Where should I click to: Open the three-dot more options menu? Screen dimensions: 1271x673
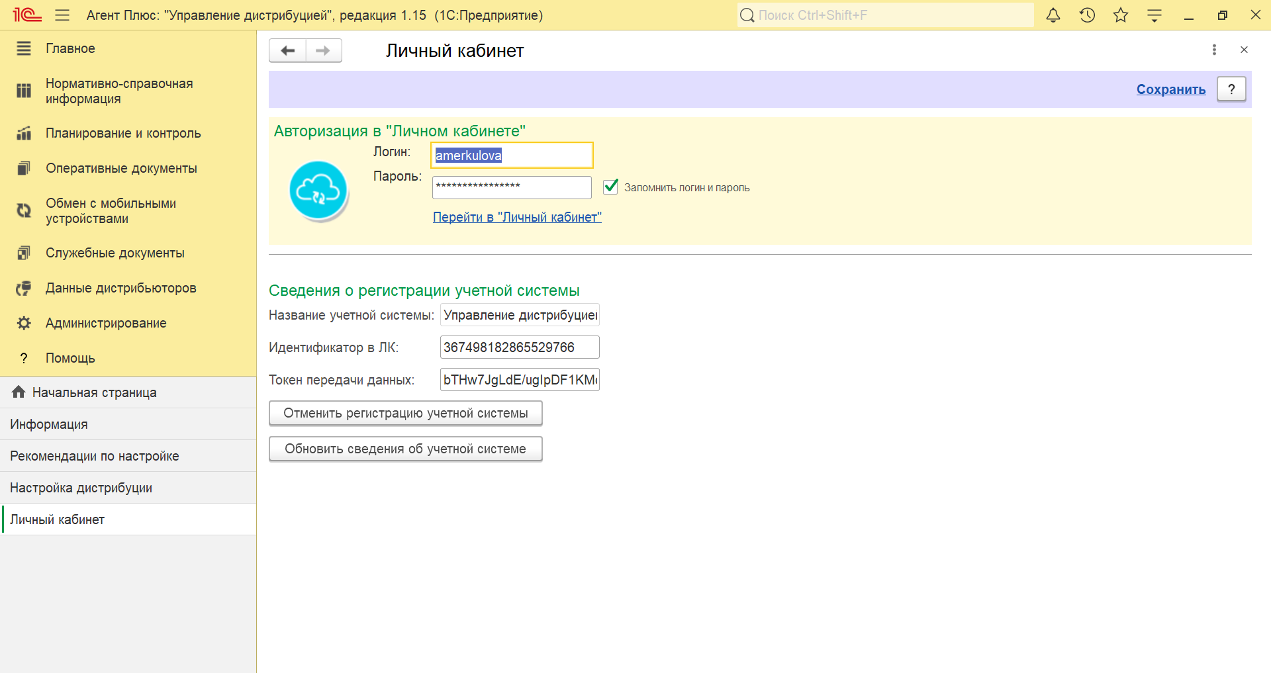[x=1214, y=50]
